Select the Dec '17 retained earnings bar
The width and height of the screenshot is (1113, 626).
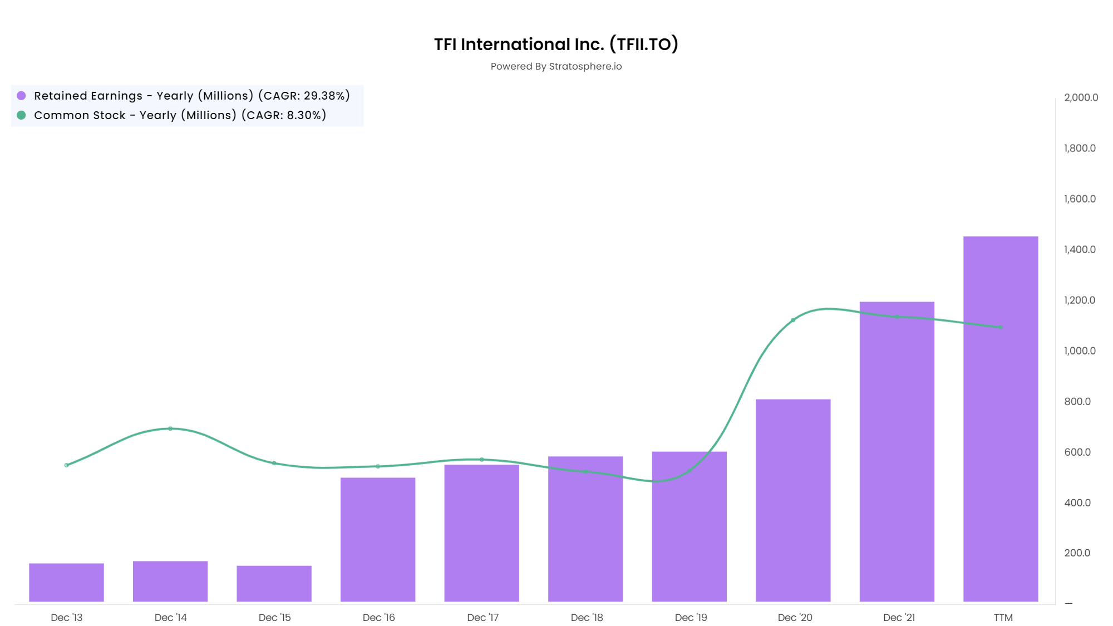[481, 533]
